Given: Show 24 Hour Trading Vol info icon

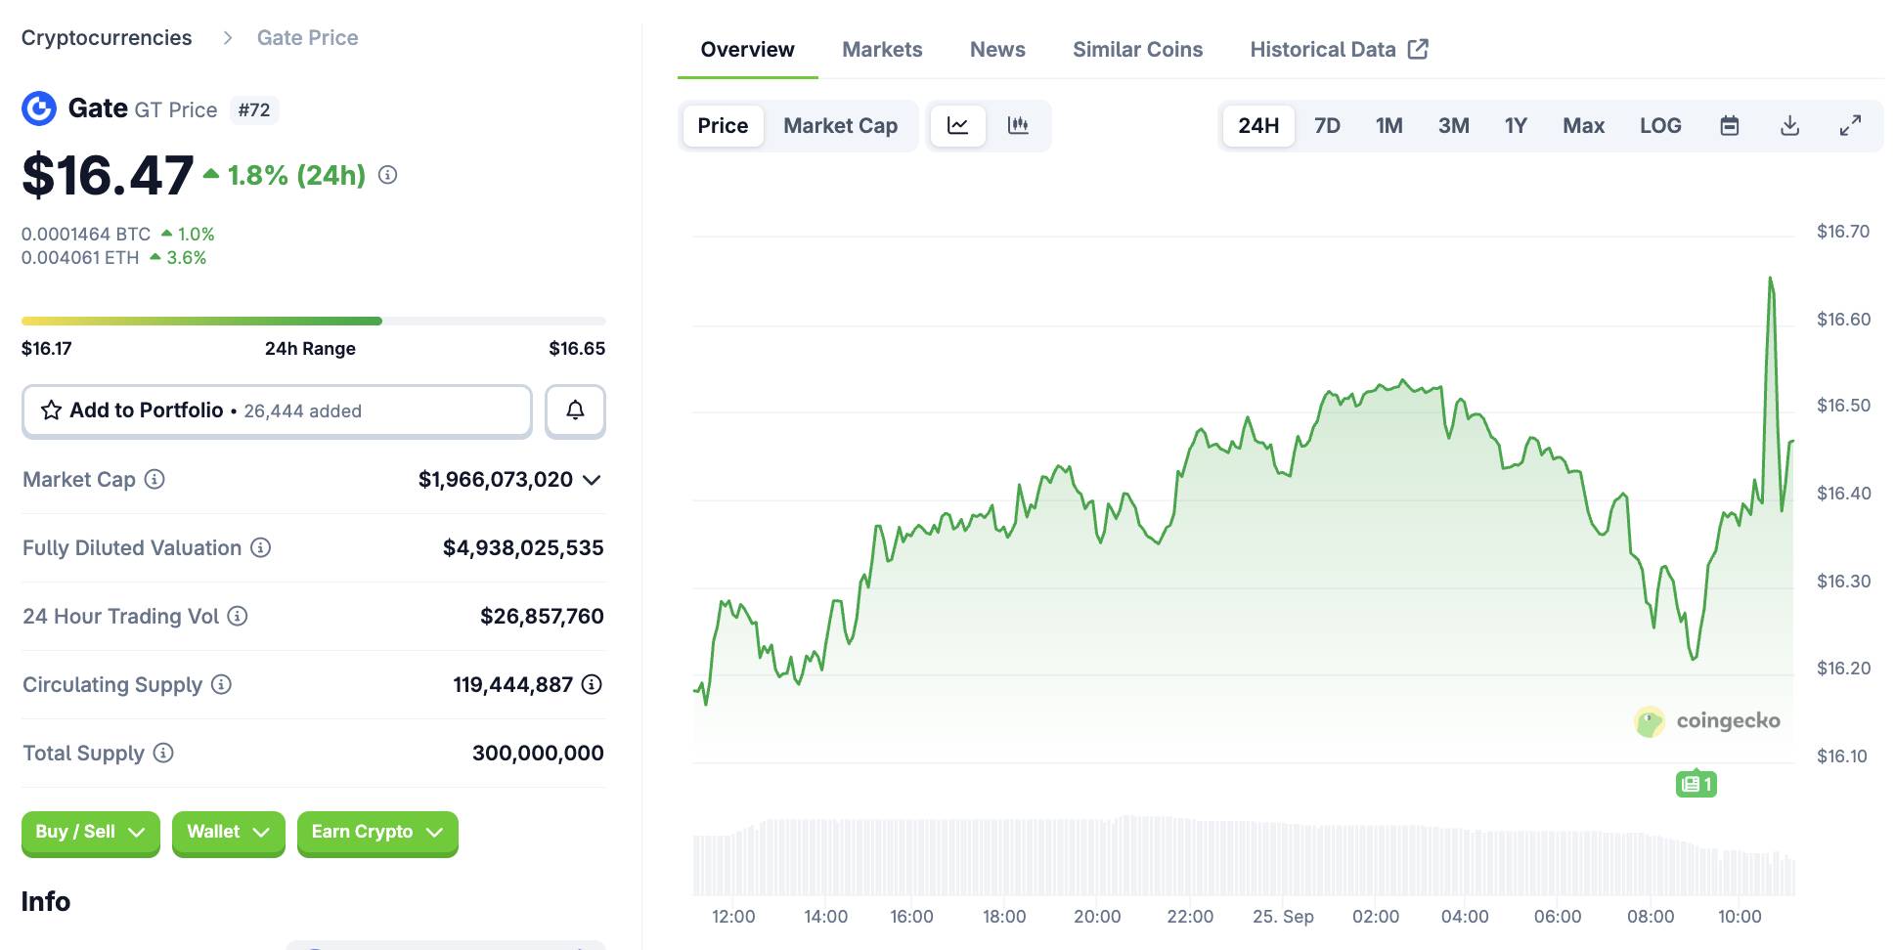Looking at the screenshot, I should pos(238,616).
